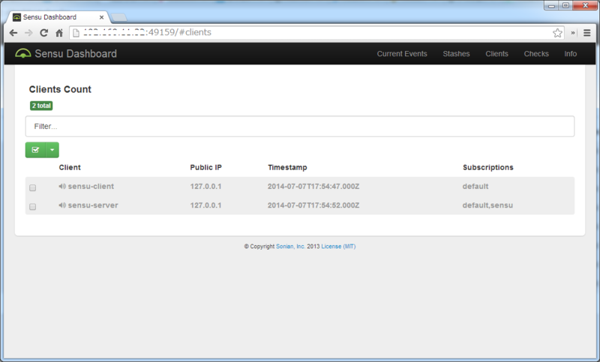Click the Sensu Dashboard logo icon

pyautogui.click(x=23, y=53)
